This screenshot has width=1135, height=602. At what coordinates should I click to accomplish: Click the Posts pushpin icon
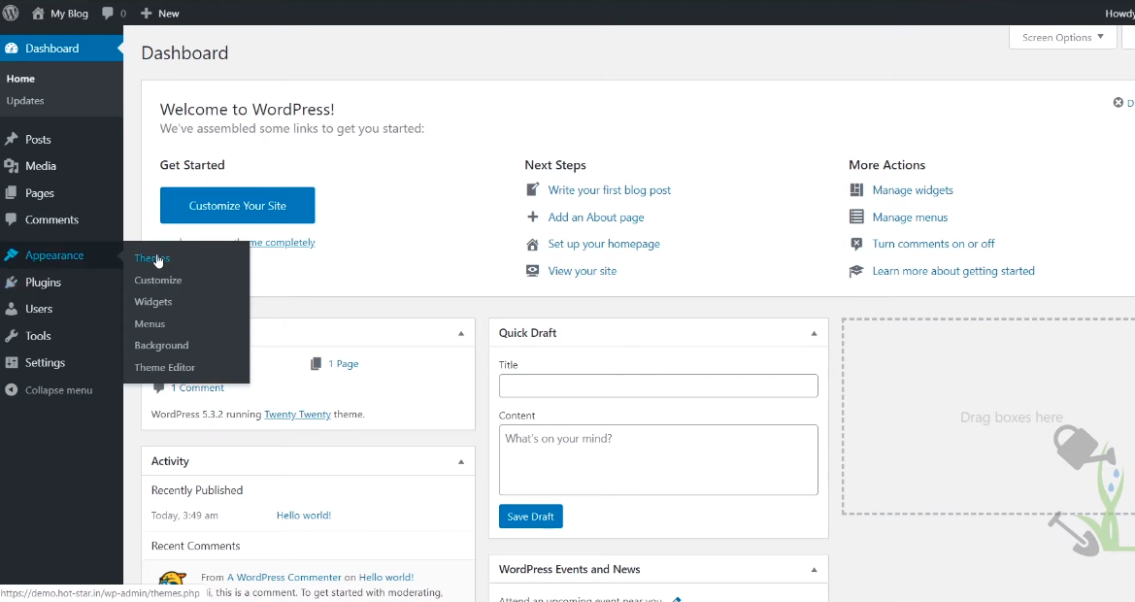click(12, 140)
